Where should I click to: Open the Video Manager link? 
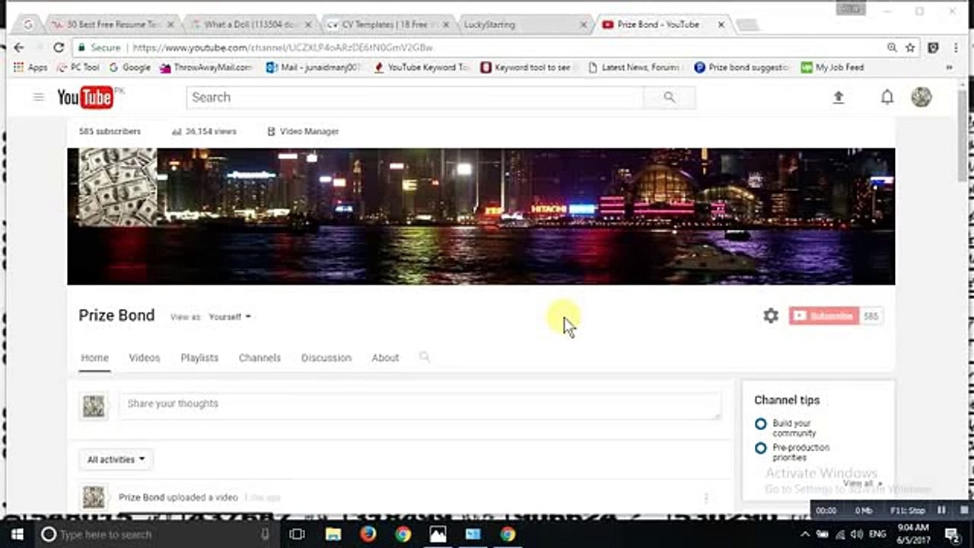pyautogui.click(x=303, y=132)
